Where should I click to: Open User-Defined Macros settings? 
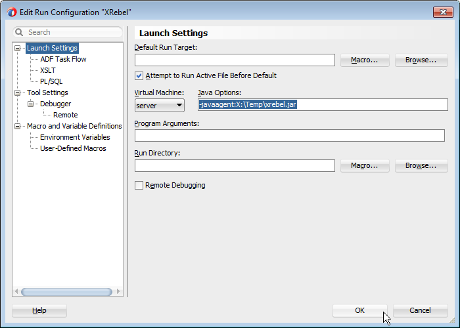point(73,148)
